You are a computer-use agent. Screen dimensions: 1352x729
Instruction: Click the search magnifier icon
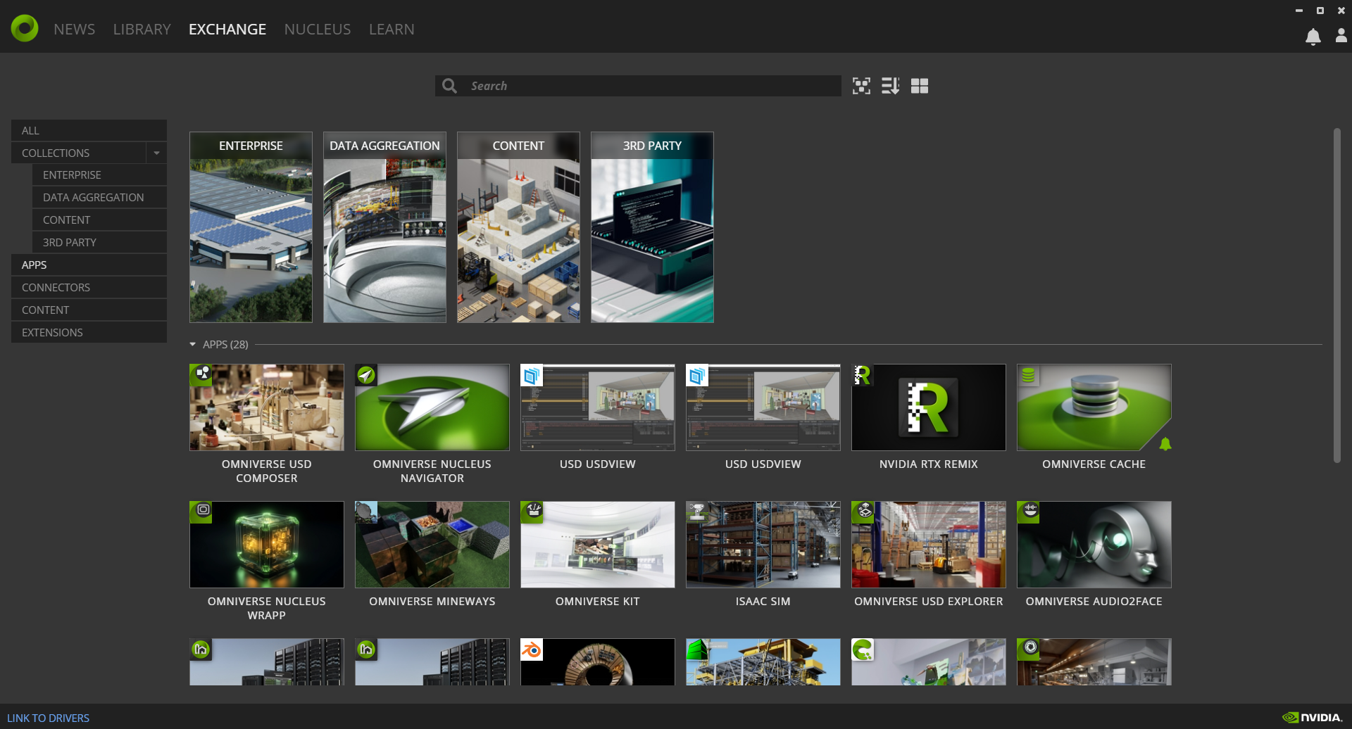point(449,85)
